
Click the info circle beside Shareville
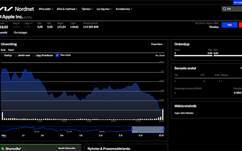click(x=24, y=148)
